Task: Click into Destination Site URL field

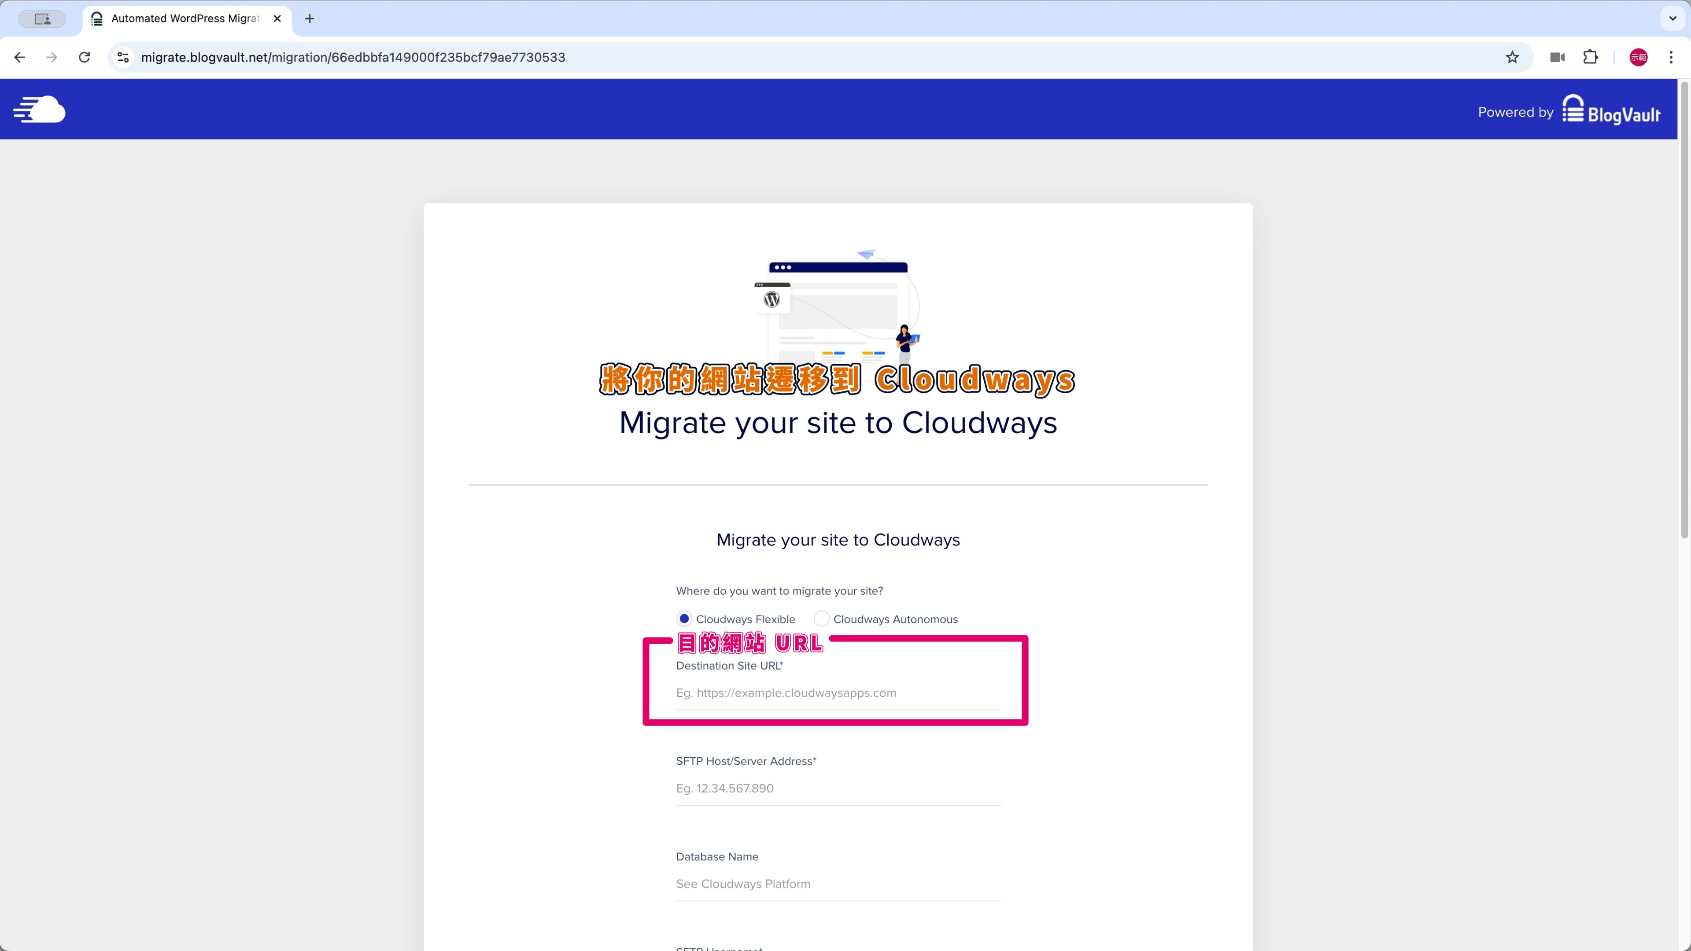Action: [838, 693]
